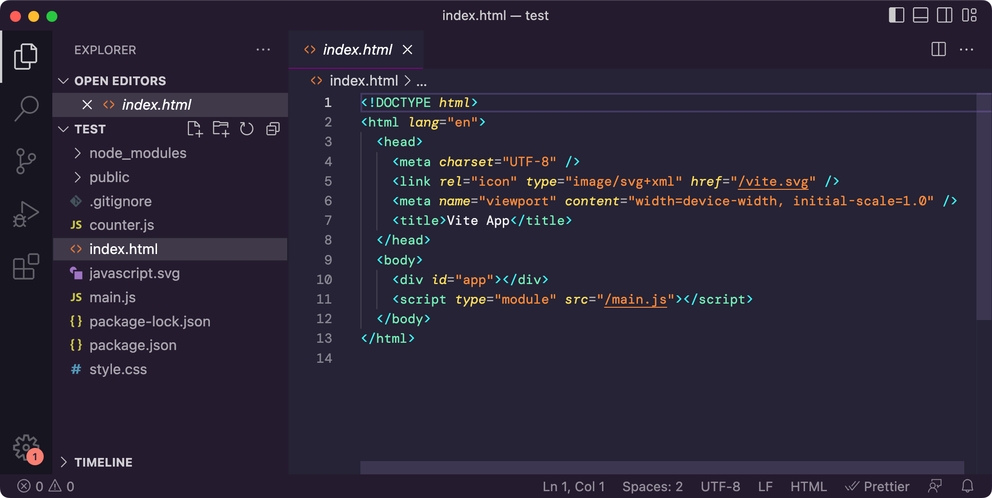Open the Search view in activity bar

click(x=26, y=108)
